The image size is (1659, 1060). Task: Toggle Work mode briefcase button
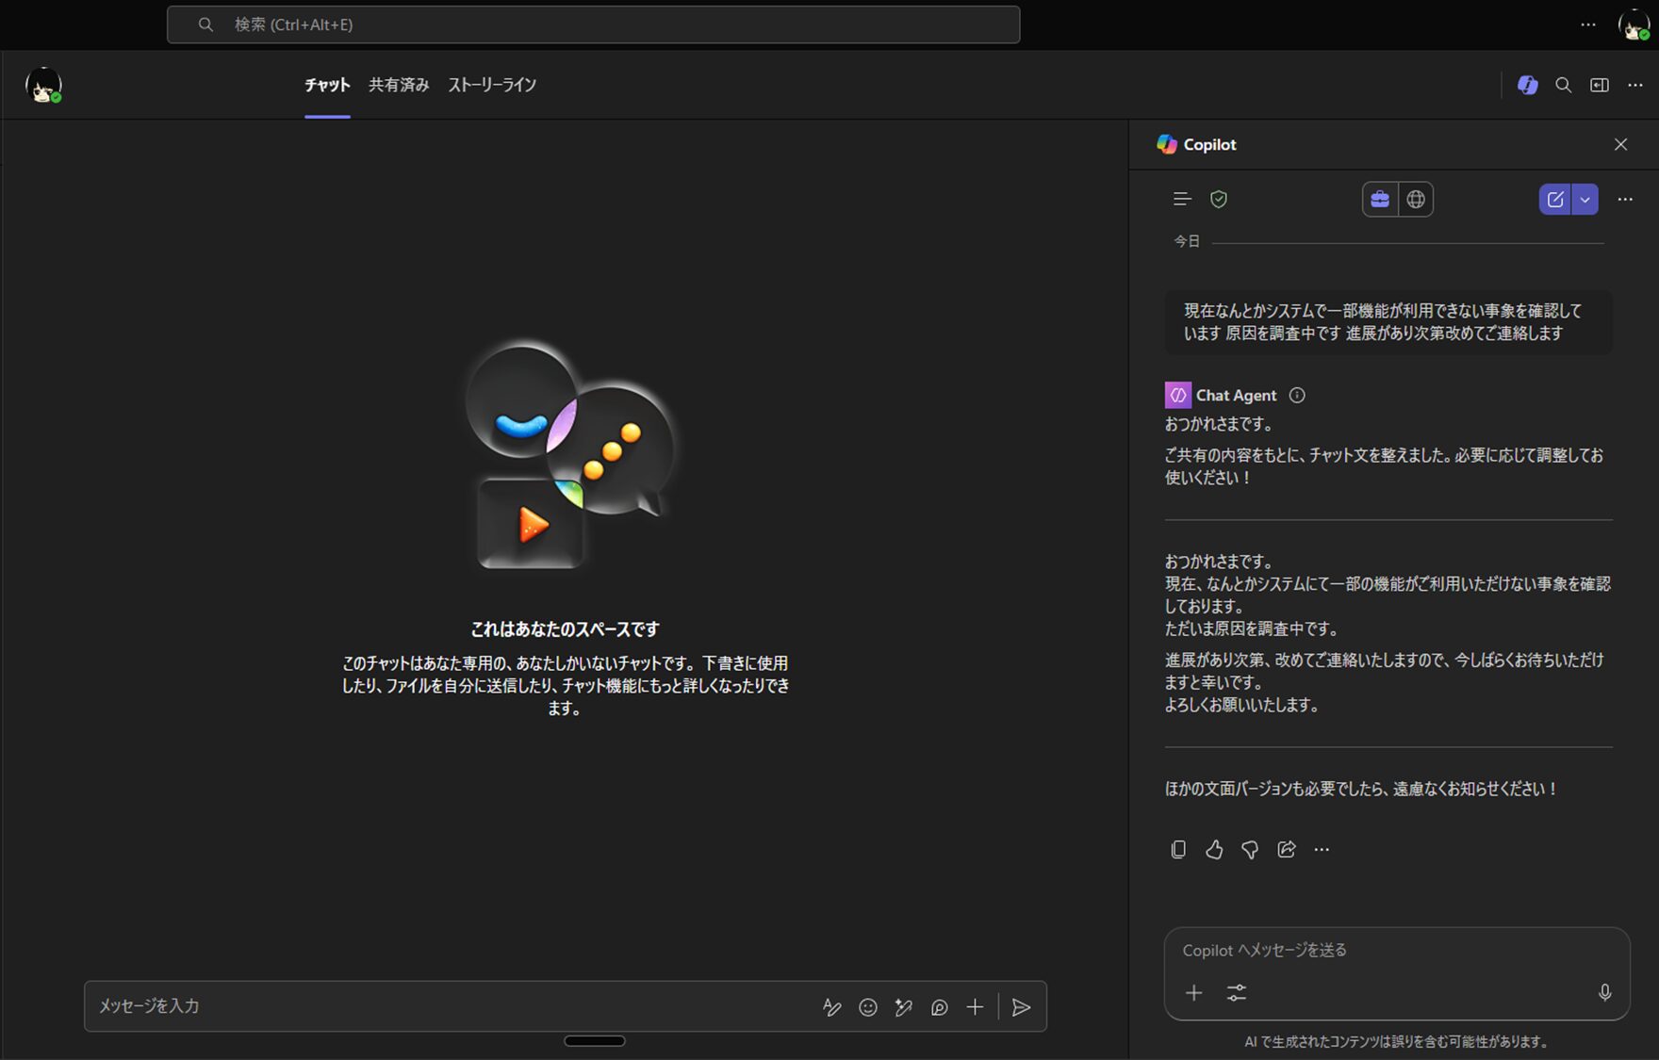tap(1380, 199)
